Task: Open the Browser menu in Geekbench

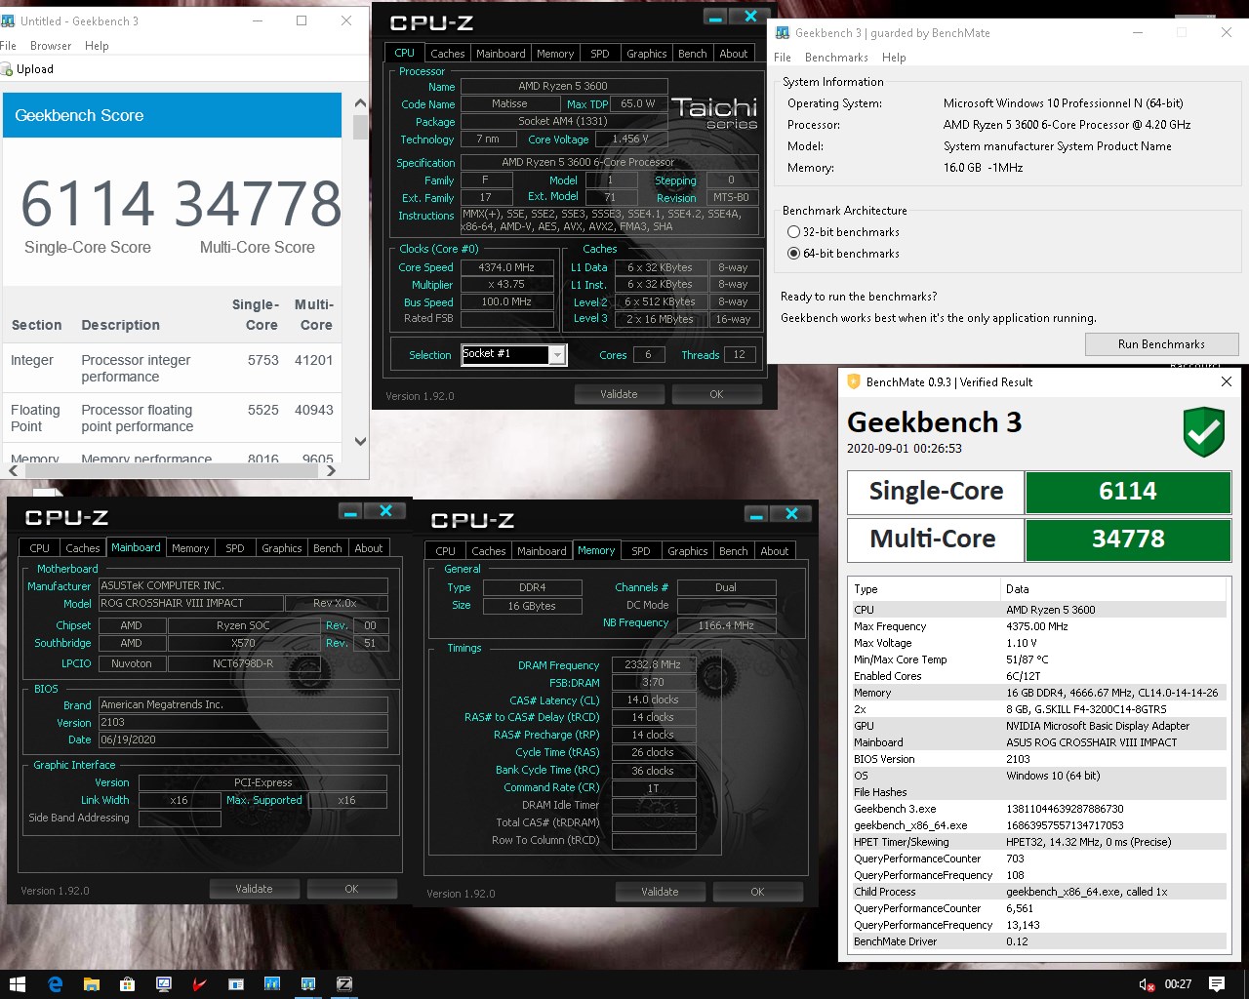Action: tap(51, 46)
